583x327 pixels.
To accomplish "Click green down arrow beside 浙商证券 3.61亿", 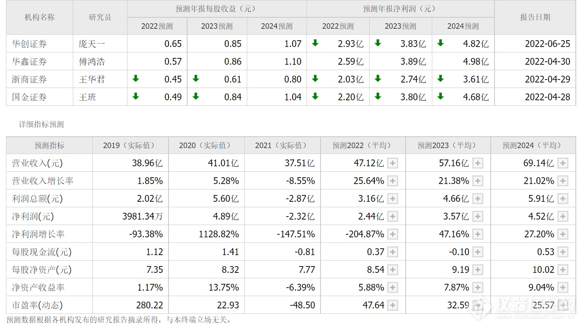I will tap(440, 78).
